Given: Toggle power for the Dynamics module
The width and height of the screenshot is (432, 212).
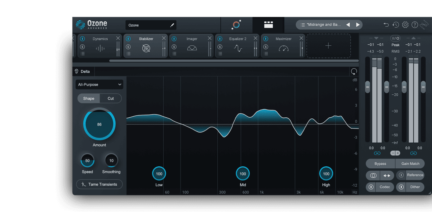Looking at the screenshot, I should pyautogui.click(x=82, y=39).
